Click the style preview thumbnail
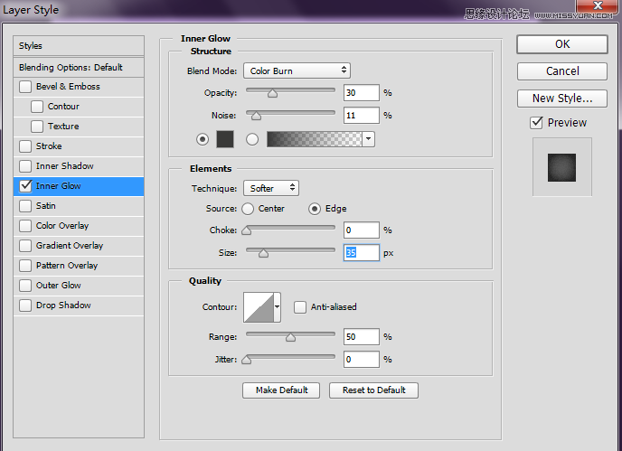Viewport: 622px width, 451px height. 561,167
